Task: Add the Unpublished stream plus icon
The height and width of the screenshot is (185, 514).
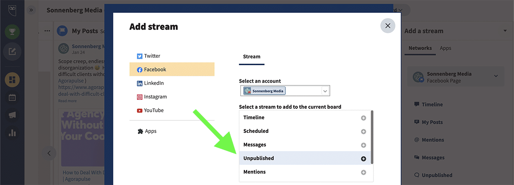Action: point(364,158)
